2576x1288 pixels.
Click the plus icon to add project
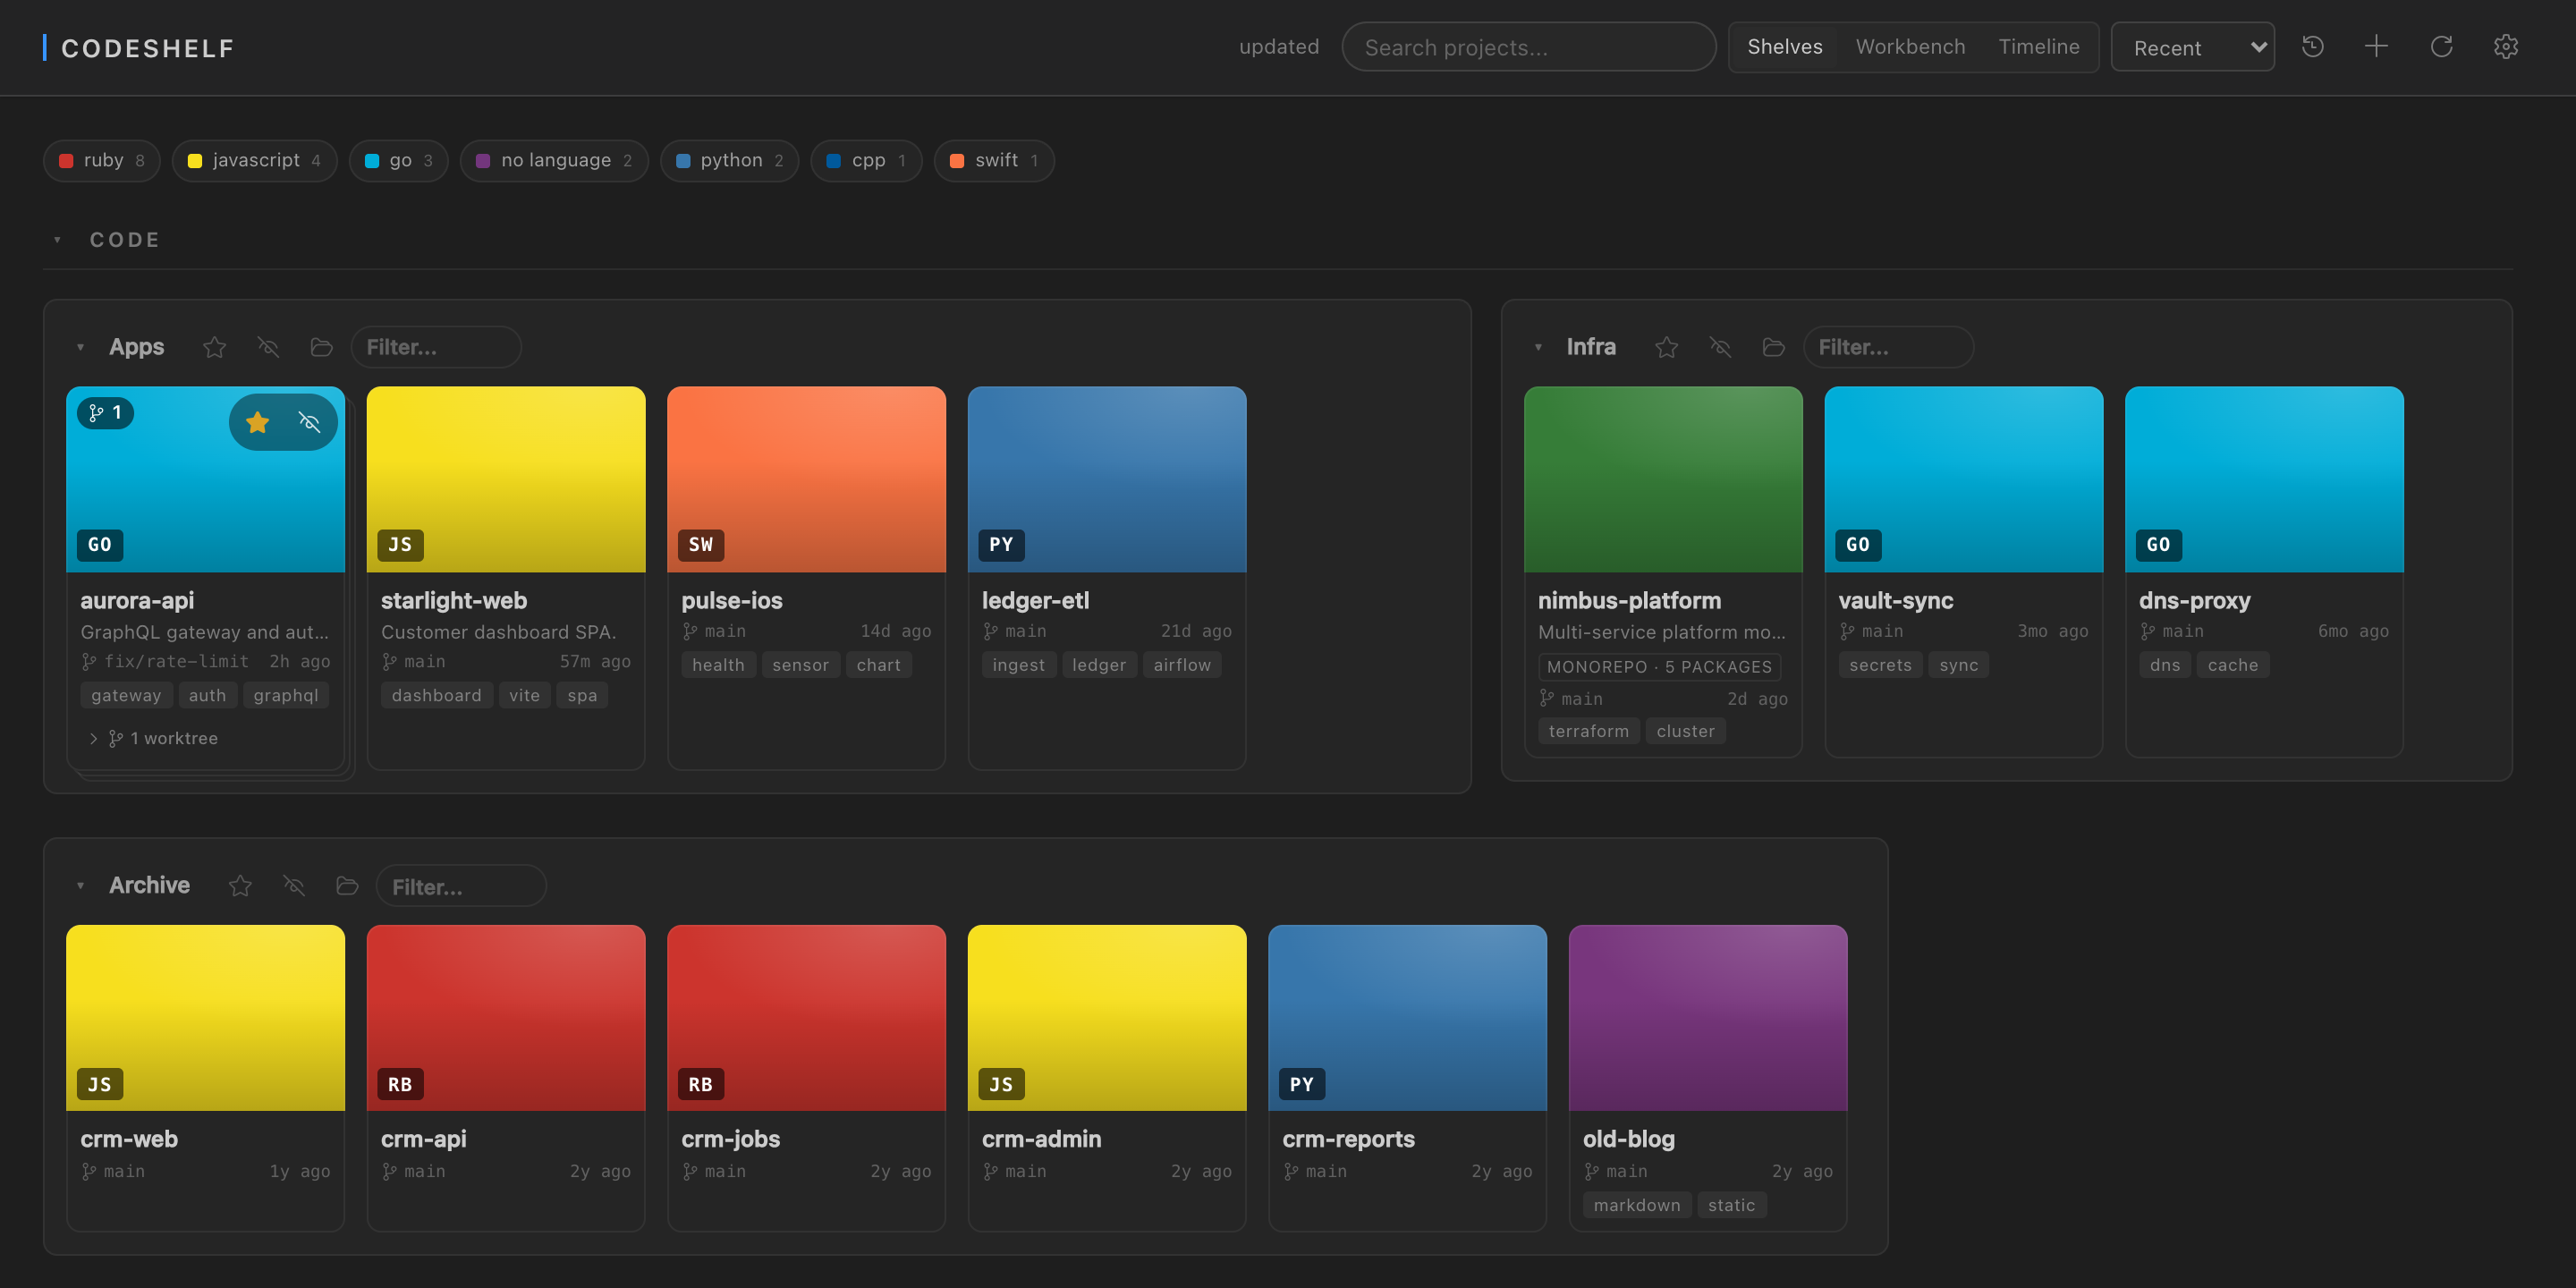pyautogui.click(x=2376, y=47)
